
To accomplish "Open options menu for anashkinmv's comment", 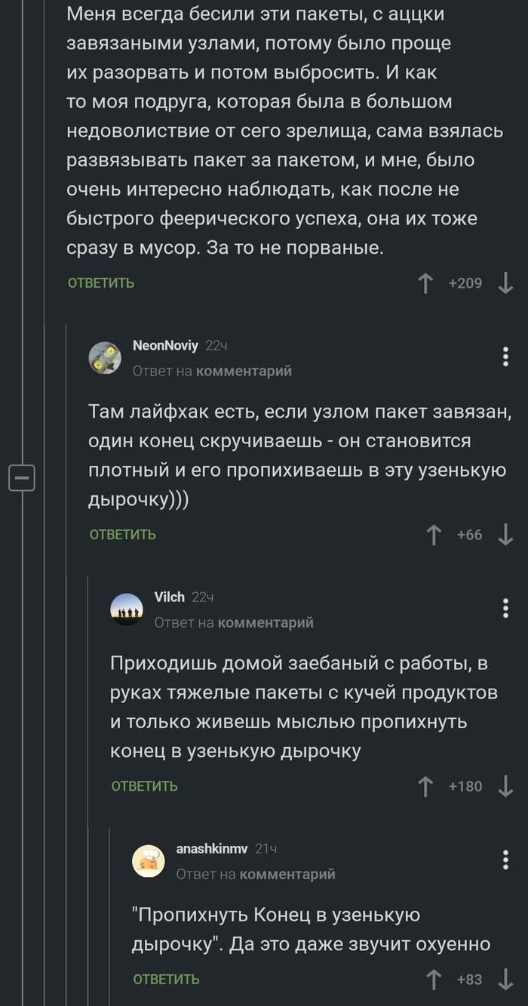I will click(505, 859).
